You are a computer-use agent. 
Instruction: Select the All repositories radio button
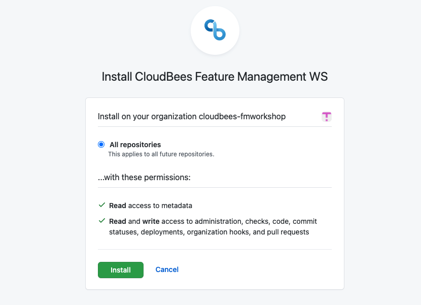click(101, 144)
